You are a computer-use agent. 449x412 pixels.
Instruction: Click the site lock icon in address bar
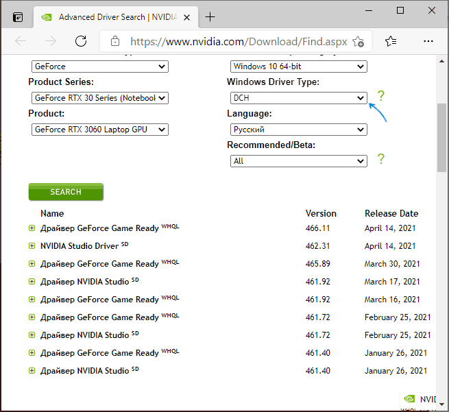coord(115,41)
